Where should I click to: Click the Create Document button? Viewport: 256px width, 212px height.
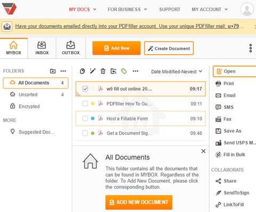[169, 48]
